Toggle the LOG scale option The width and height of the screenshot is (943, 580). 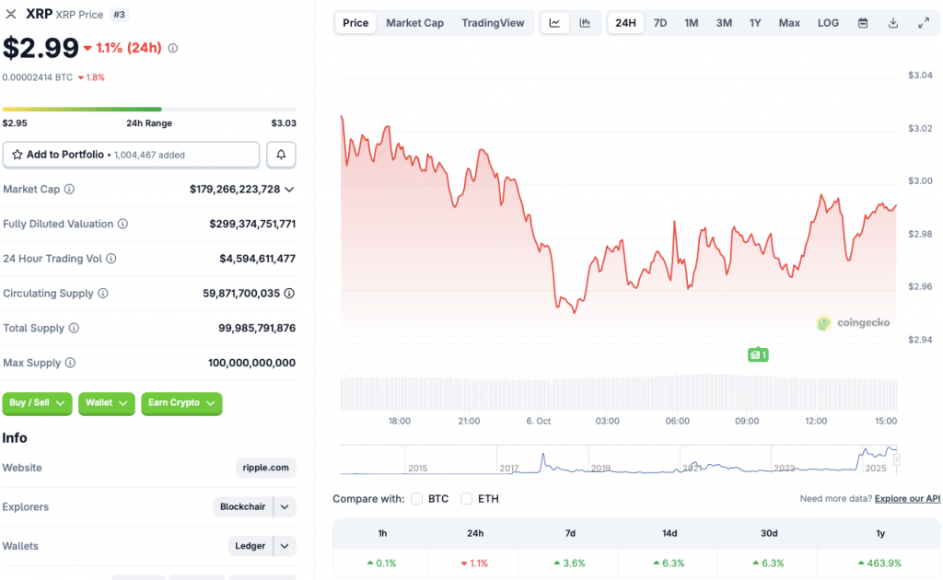click(828, 23)
